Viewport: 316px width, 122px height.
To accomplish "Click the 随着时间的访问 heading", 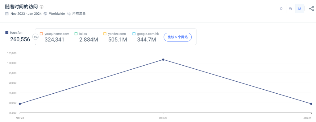I will click(21, 7).
